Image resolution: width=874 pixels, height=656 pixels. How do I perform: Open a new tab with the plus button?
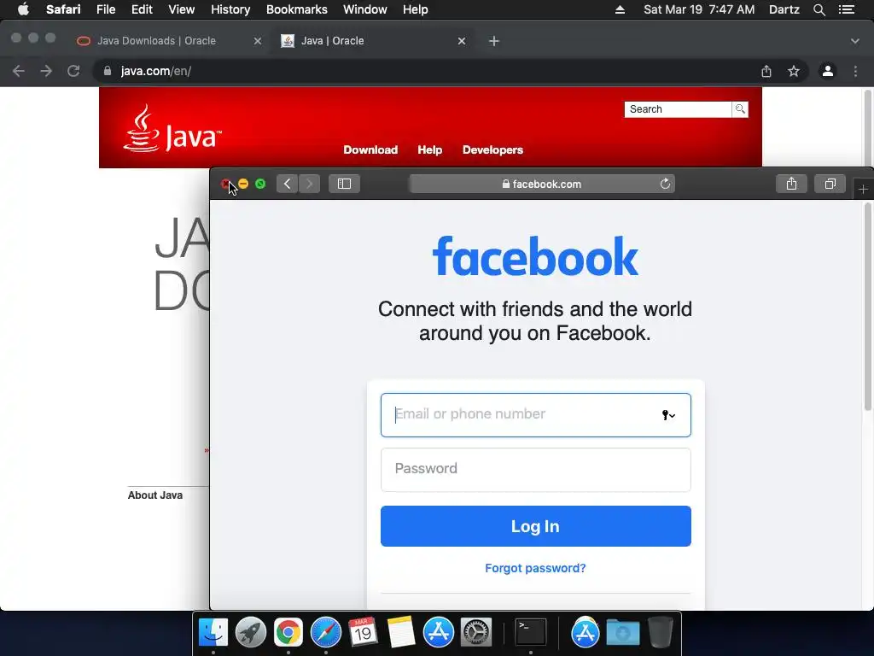494,41
